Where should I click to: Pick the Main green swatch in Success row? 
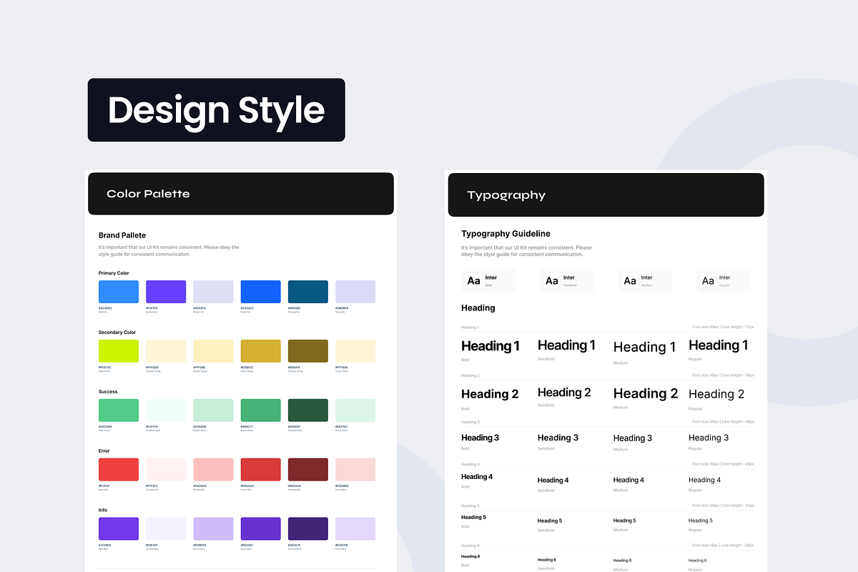[119, 410]
